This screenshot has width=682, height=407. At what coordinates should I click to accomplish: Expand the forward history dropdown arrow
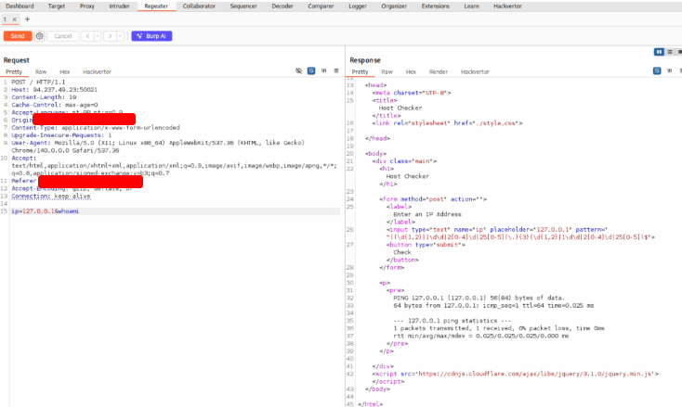119,36
